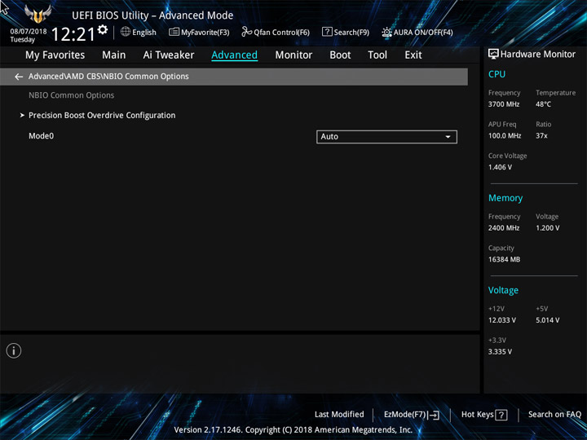The width and height of the screenshot is (587, 440).
Task: Click the back arrow in breadcrumb bar
Action: (x=19, y=77)
